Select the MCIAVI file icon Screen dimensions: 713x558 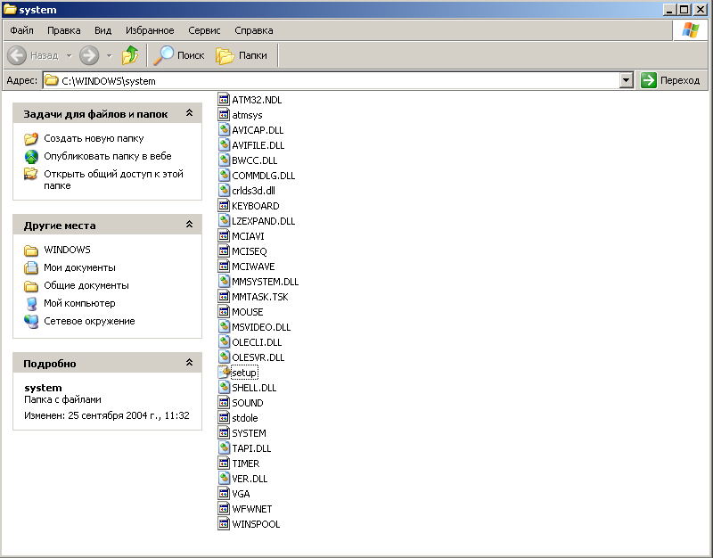224,236
